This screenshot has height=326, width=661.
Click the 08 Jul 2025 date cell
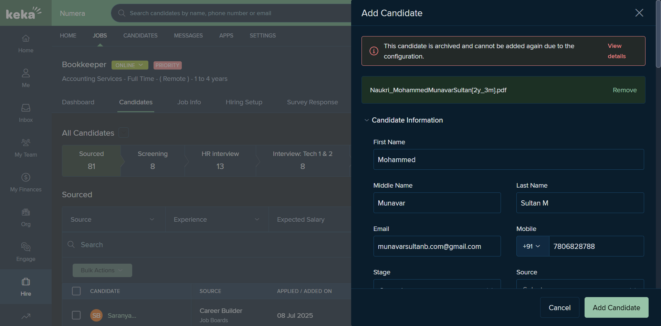click(295, 315)
